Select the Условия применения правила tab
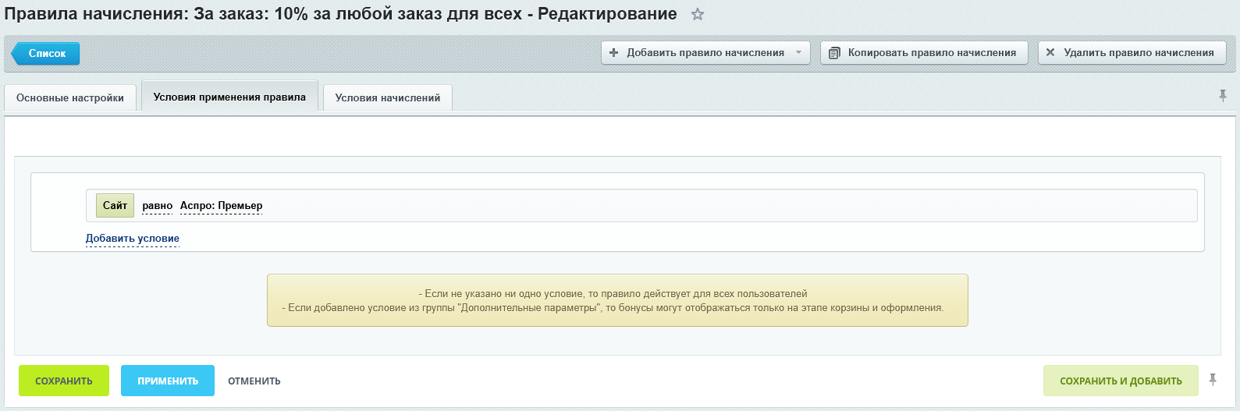Screen dimensions: 1240x411 click(x=229, y=97)
